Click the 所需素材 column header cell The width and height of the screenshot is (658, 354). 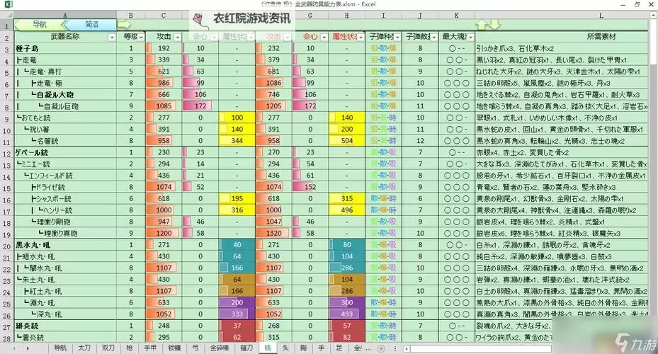[562, 37]
